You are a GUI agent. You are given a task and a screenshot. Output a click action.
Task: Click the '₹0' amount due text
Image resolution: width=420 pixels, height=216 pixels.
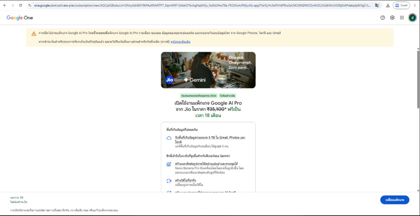coord(21,198)
